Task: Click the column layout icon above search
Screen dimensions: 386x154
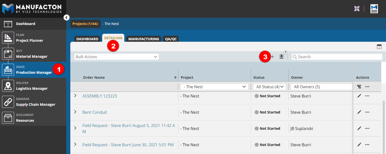Action: point(379,47)
